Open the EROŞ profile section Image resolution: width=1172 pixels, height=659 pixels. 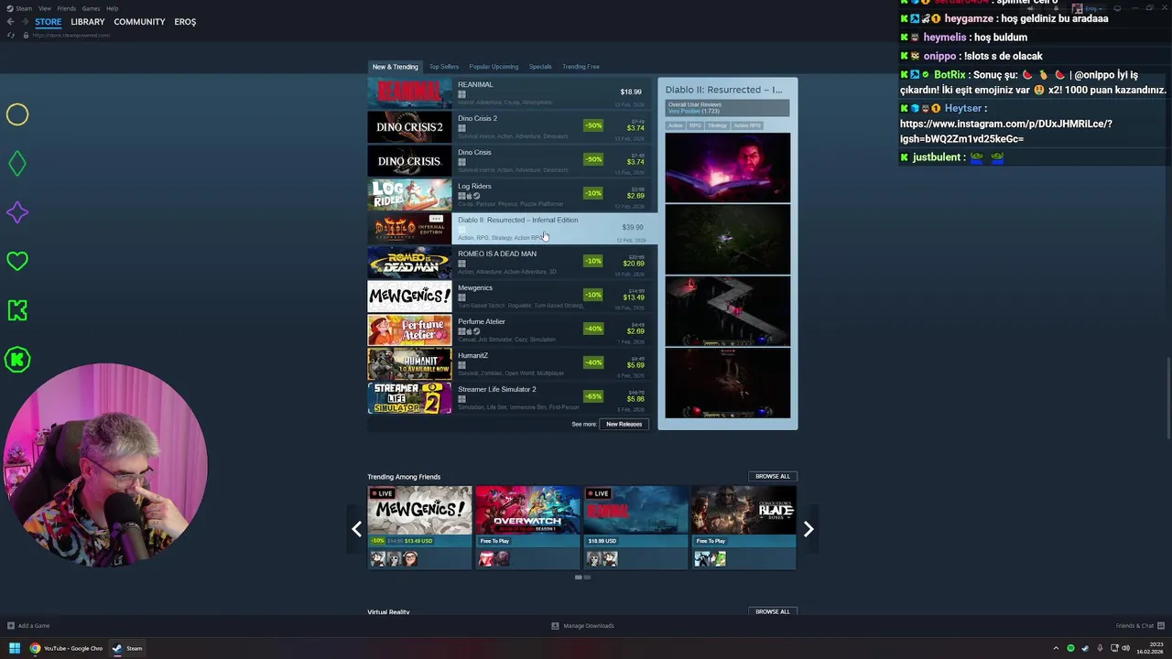pyautogui.click(x=185, y=21)
